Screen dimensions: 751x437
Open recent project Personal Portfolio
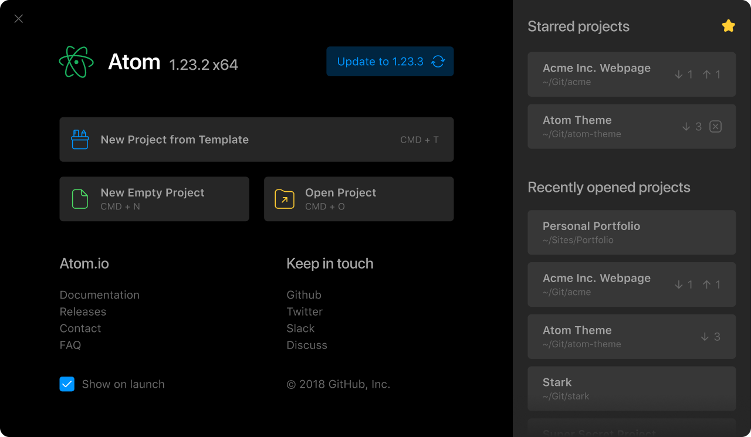click(x=631, y=232)
